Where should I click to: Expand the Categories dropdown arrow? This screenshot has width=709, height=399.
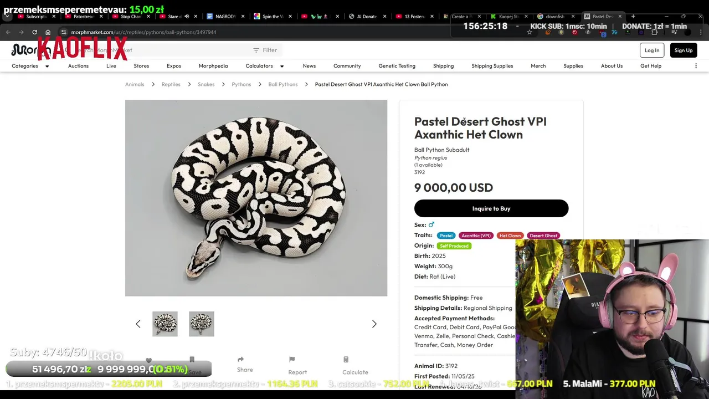point(47,66)
